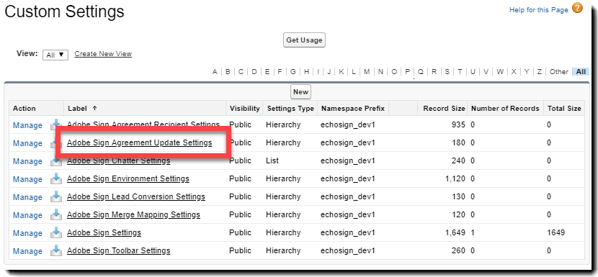Screen dimensions: 598x277
Task: Open Adobe Sign Environment Settings link
Action: click(x=128, y=178)
